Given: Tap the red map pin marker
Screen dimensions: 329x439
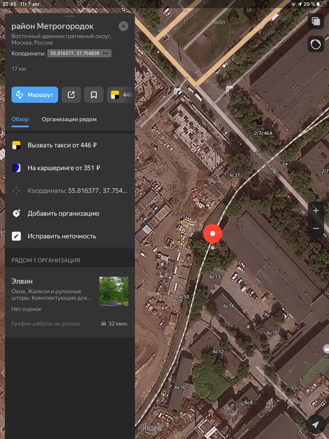Looking at the screenshot, I should coord(212,235).
